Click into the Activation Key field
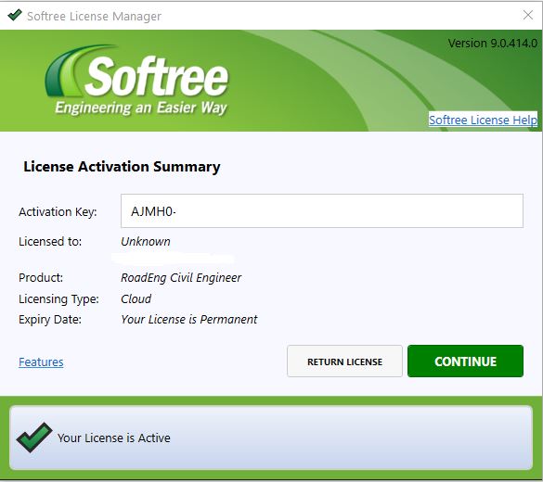 coord(322,211)
